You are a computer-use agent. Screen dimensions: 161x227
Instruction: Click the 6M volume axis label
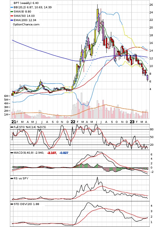(6, 96)
